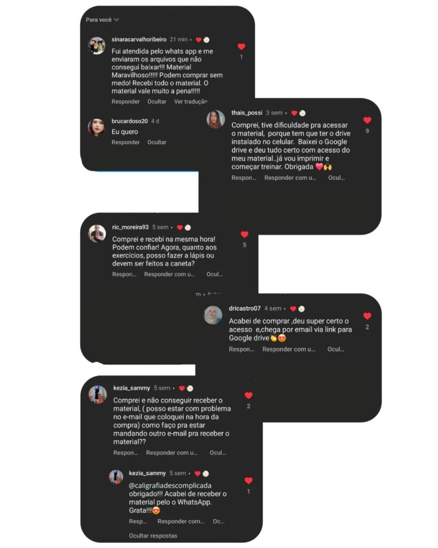
Task: Collapse replies via 'Ocultar respostas'
Action: point(153,535)
